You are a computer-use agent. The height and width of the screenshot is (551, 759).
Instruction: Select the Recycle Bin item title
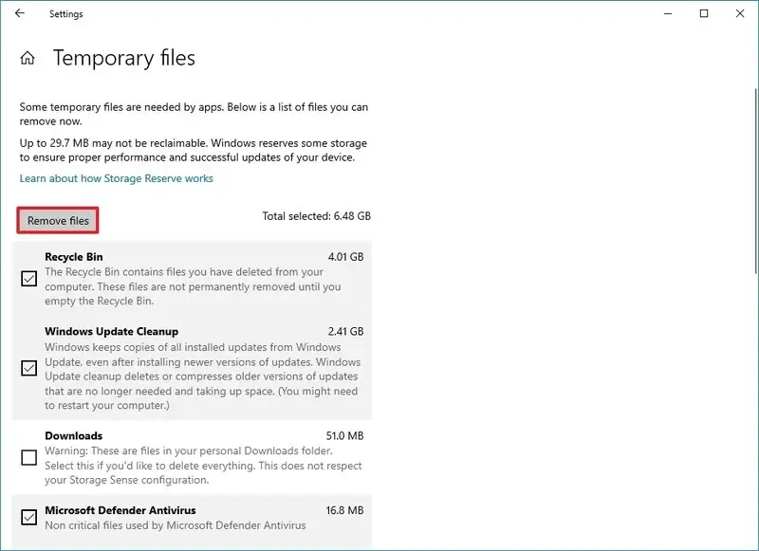(74, 256)
